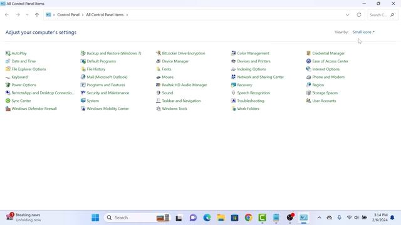Image resolution: width=401 pixels, height=225 pixels.
Task: Open the Windows Start menu
Action: pyautogui.click(x=95, y=217)
